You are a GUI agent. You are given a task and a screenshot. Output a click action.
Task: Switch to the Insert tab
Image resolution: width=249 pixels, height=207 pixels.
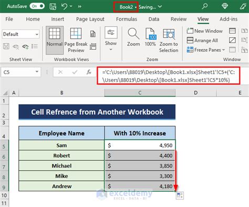(x=57, y=19)
